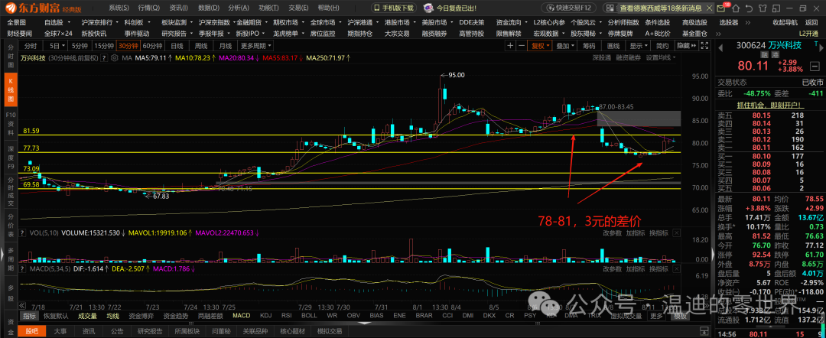826x338 pixels.
Task: Open the 行情(Q) menu
Action: pos(149,8)
